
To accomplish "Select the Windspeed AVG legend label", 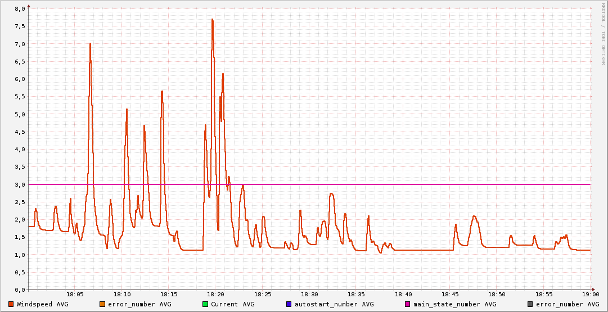I will pyautogui.click(x=42, y=304).
